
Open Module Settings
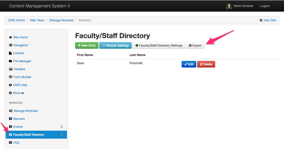(x=115, y=45)
